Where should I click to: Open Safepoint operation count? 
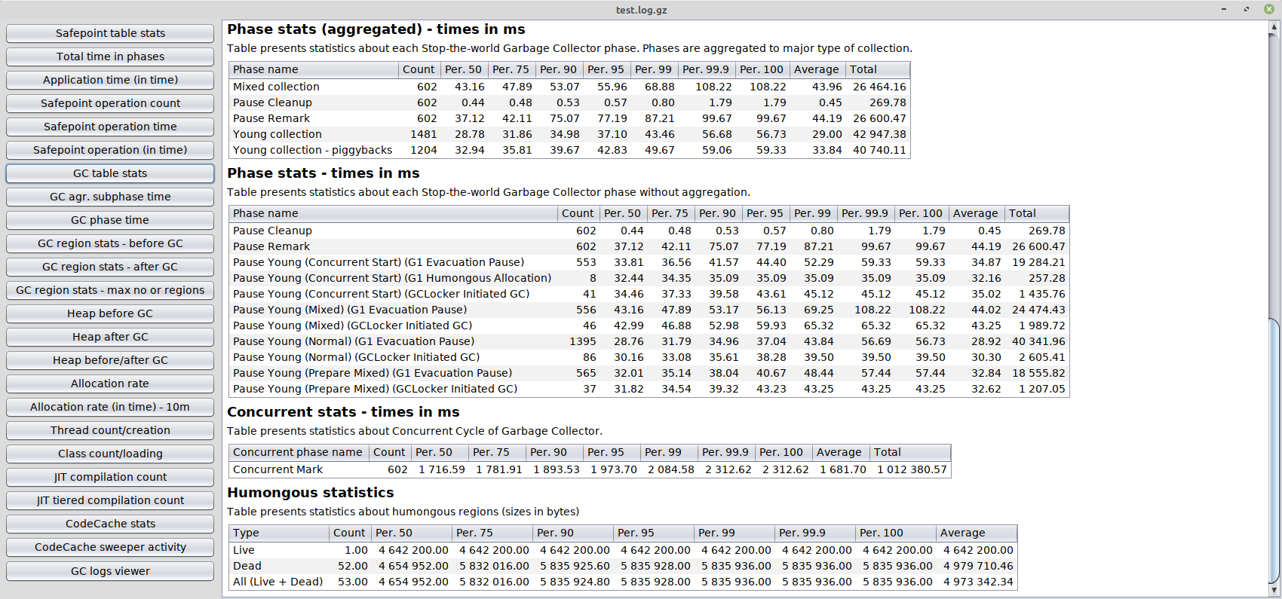coord(110,103)
